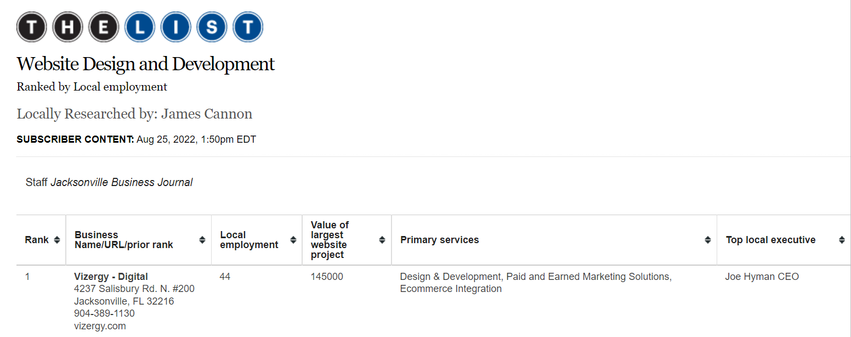
Task: Sort table by Rank arrows
Action: point(56,240)
